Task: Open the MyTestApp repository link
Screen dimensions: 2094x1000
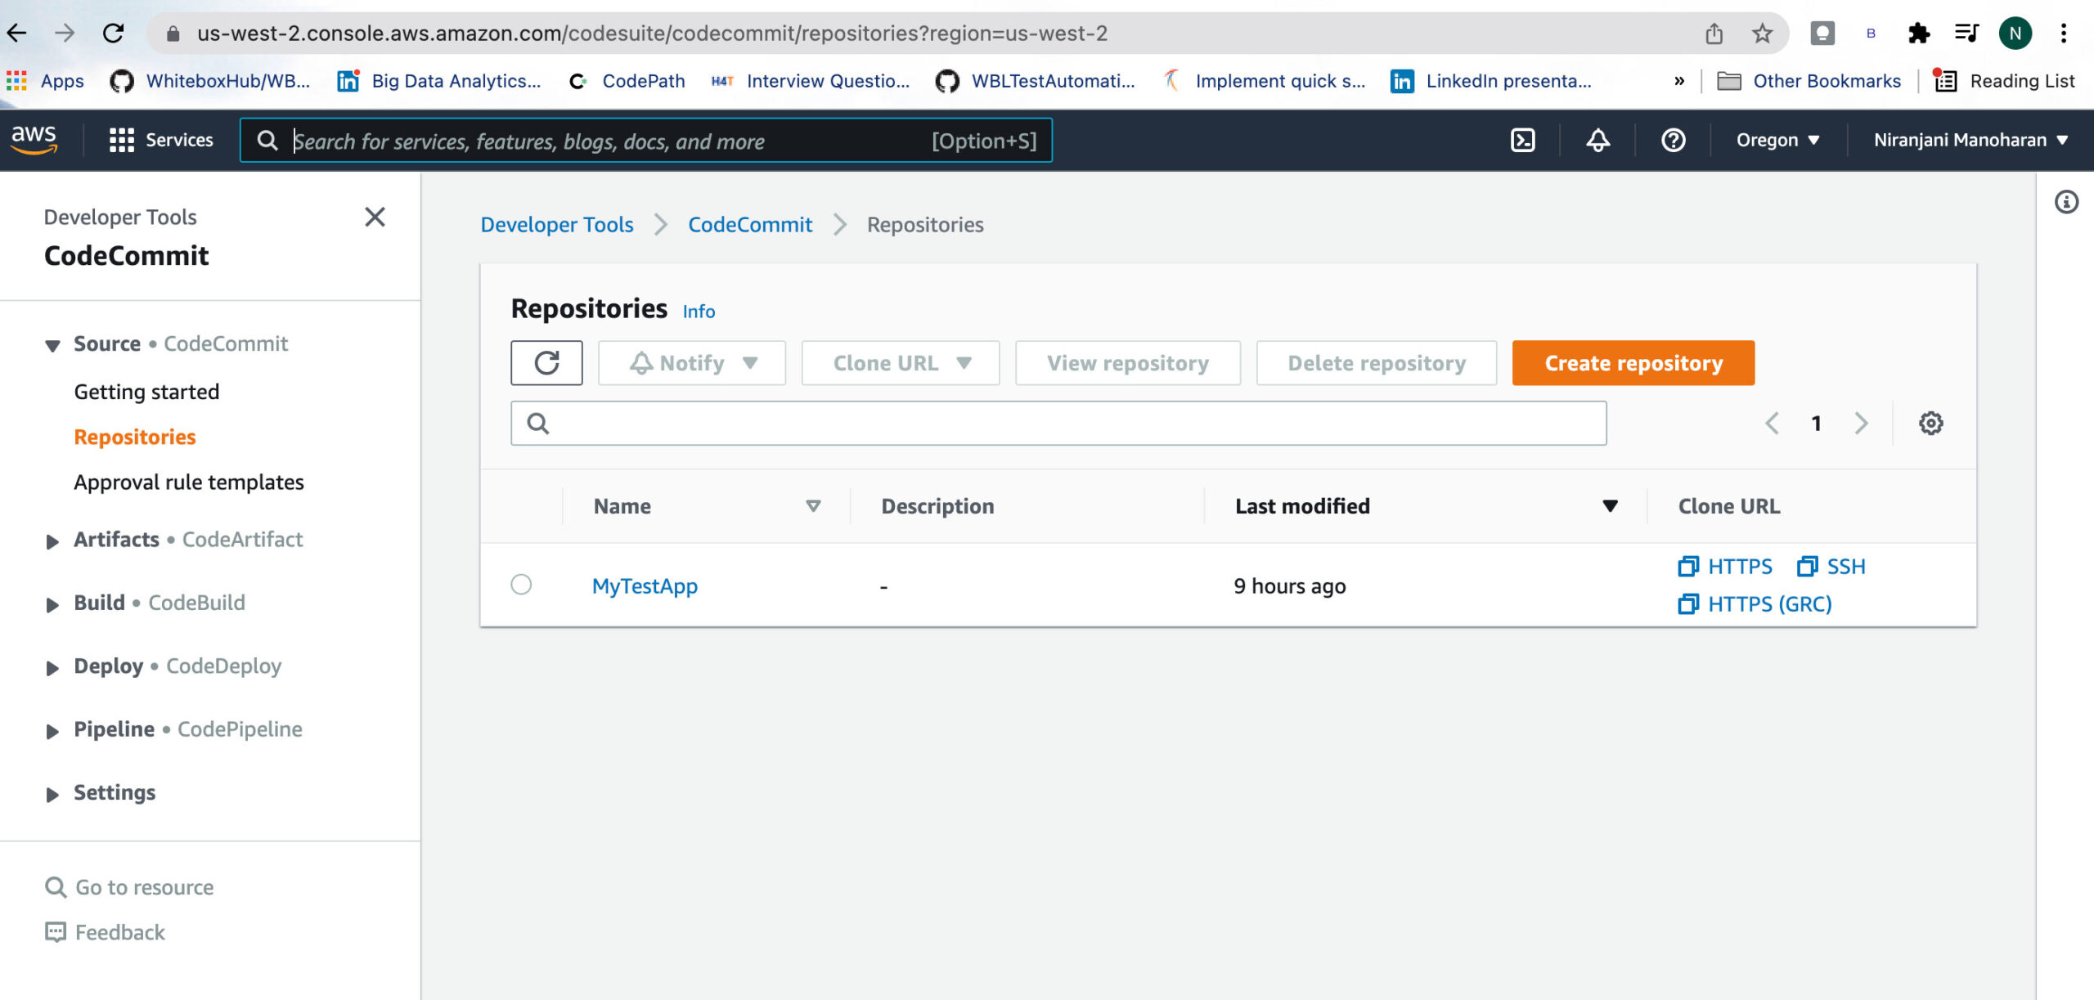Action: tap(645, 585)
